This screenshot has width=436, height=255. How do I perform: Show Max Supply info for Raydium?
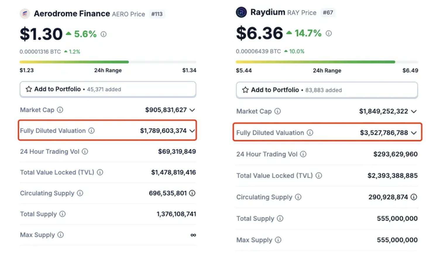(278, 240)
